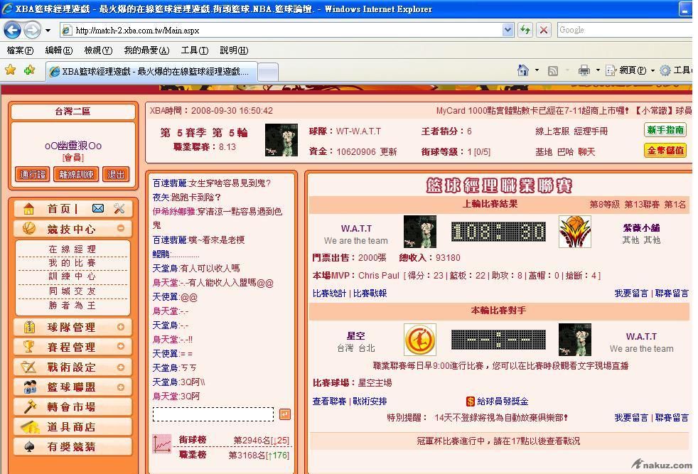Open the wrench settings icon beside 首页
Viewport: 698px width, 474px height.
tap(119, 208)
